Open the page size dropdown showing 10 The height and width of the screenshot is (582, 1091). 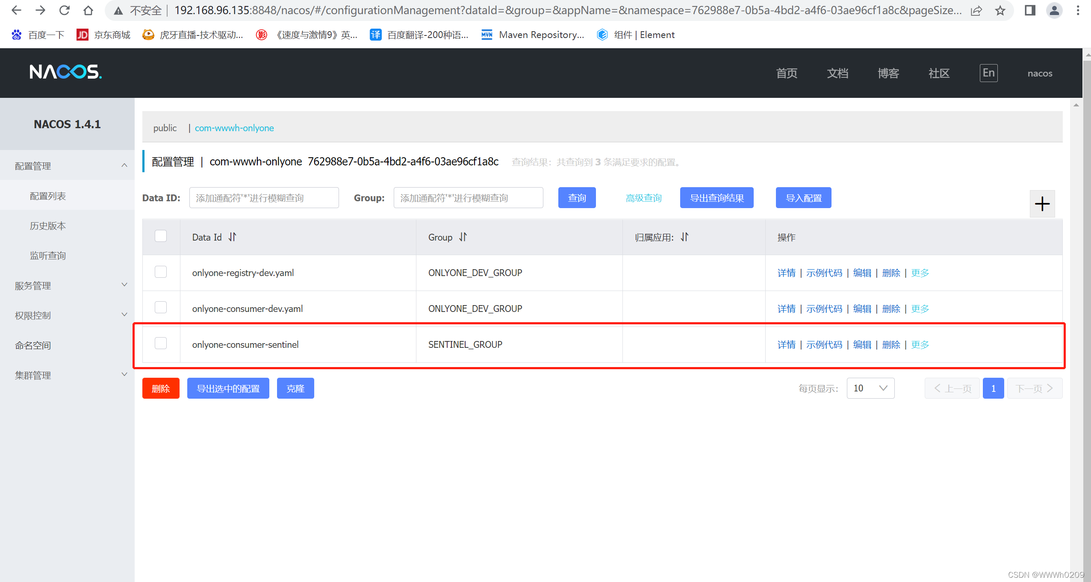coord(870,388)
